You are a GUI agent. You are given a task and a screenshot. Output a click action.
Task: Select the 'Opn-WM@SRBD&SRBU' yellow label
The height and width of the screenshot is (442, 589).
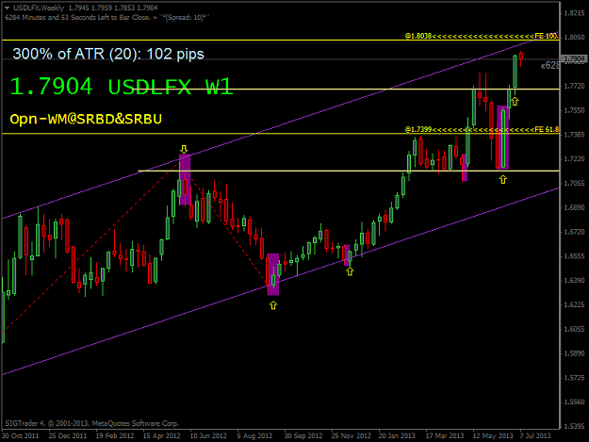pos(86,119)
